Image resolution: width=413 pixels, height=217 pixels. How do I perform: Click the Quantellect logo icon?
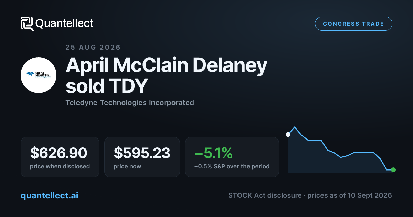pyautogui.click(x=27, y=23)
